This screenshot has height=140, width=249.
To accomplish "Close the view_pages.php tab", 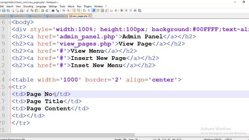I will coord(89,16).
